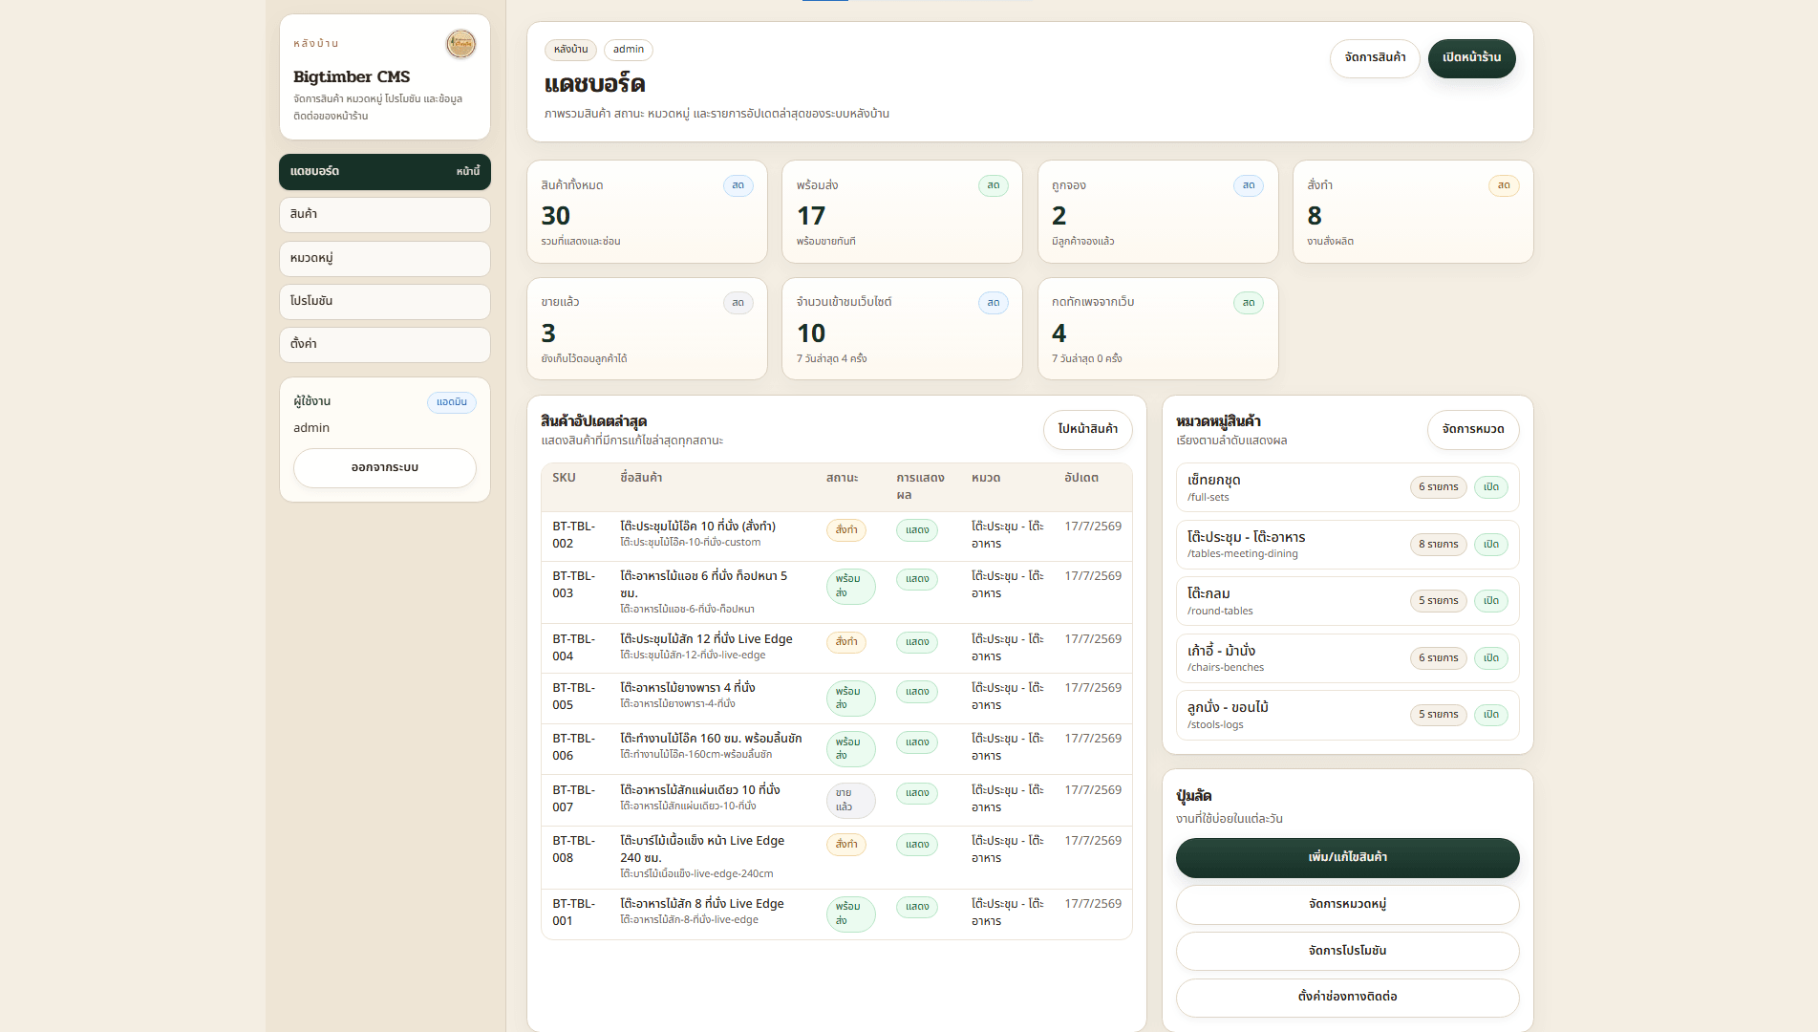Click the เปิด badge on โต๊ะกลม row
This screenshot has height=1032, width=1818.
[1490, 601]
